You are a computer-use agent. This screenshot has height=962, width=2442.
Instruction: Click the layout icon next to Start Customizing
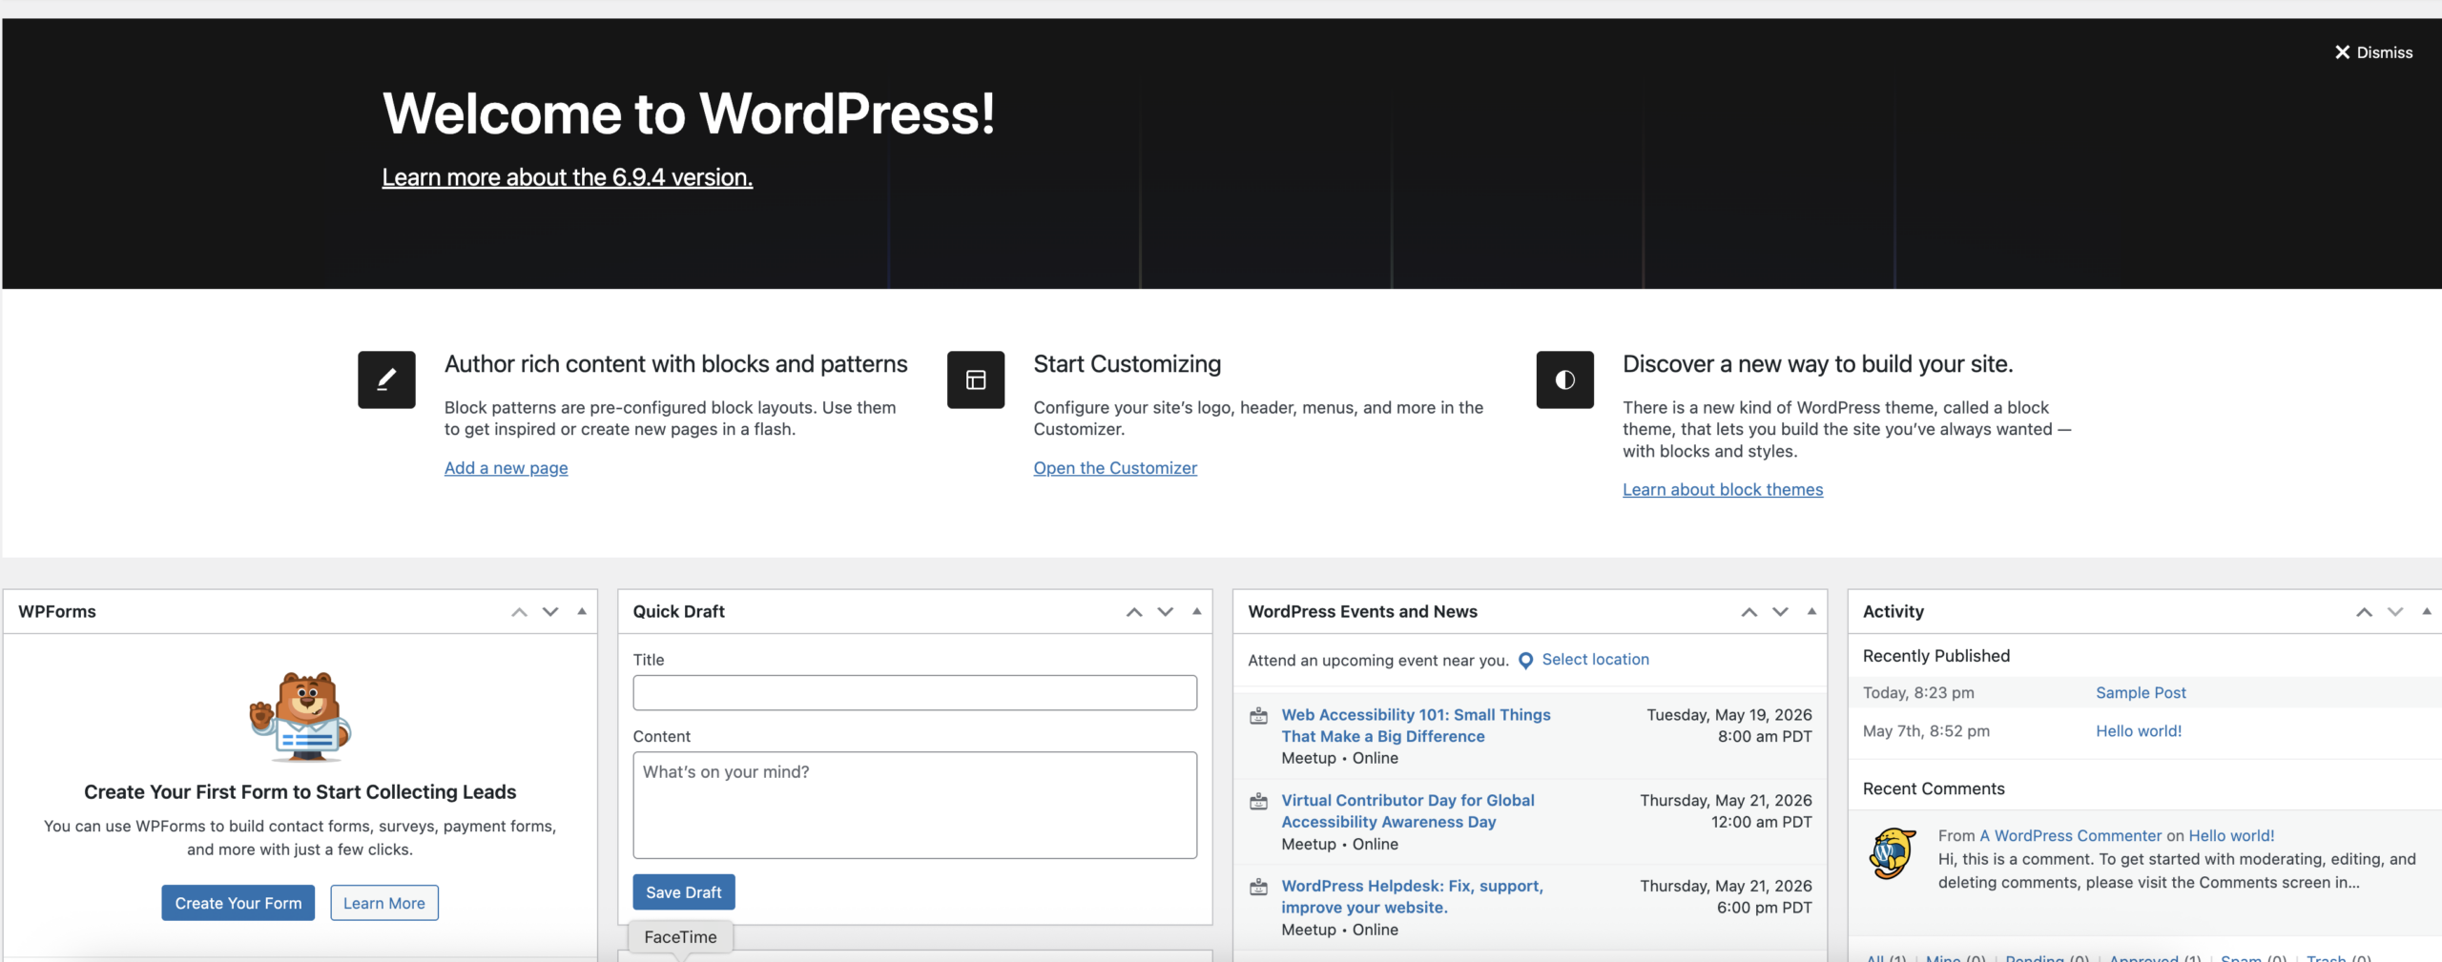[976, 379]
